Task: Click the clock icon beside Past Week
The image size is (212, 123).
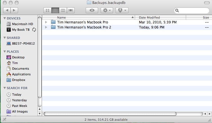Action: tap(9, 106)
